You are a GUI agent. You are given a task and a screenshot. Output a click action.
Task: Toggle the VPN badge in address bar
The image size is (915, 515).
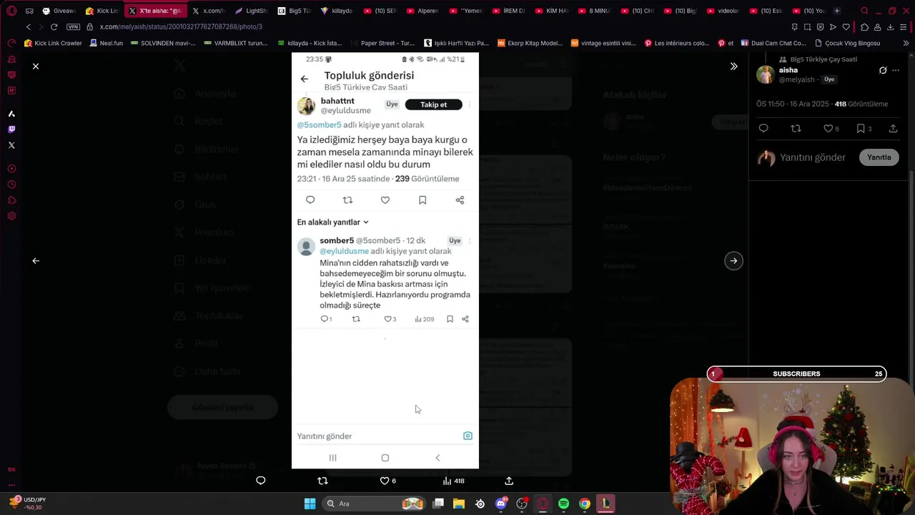coord(73,26)
